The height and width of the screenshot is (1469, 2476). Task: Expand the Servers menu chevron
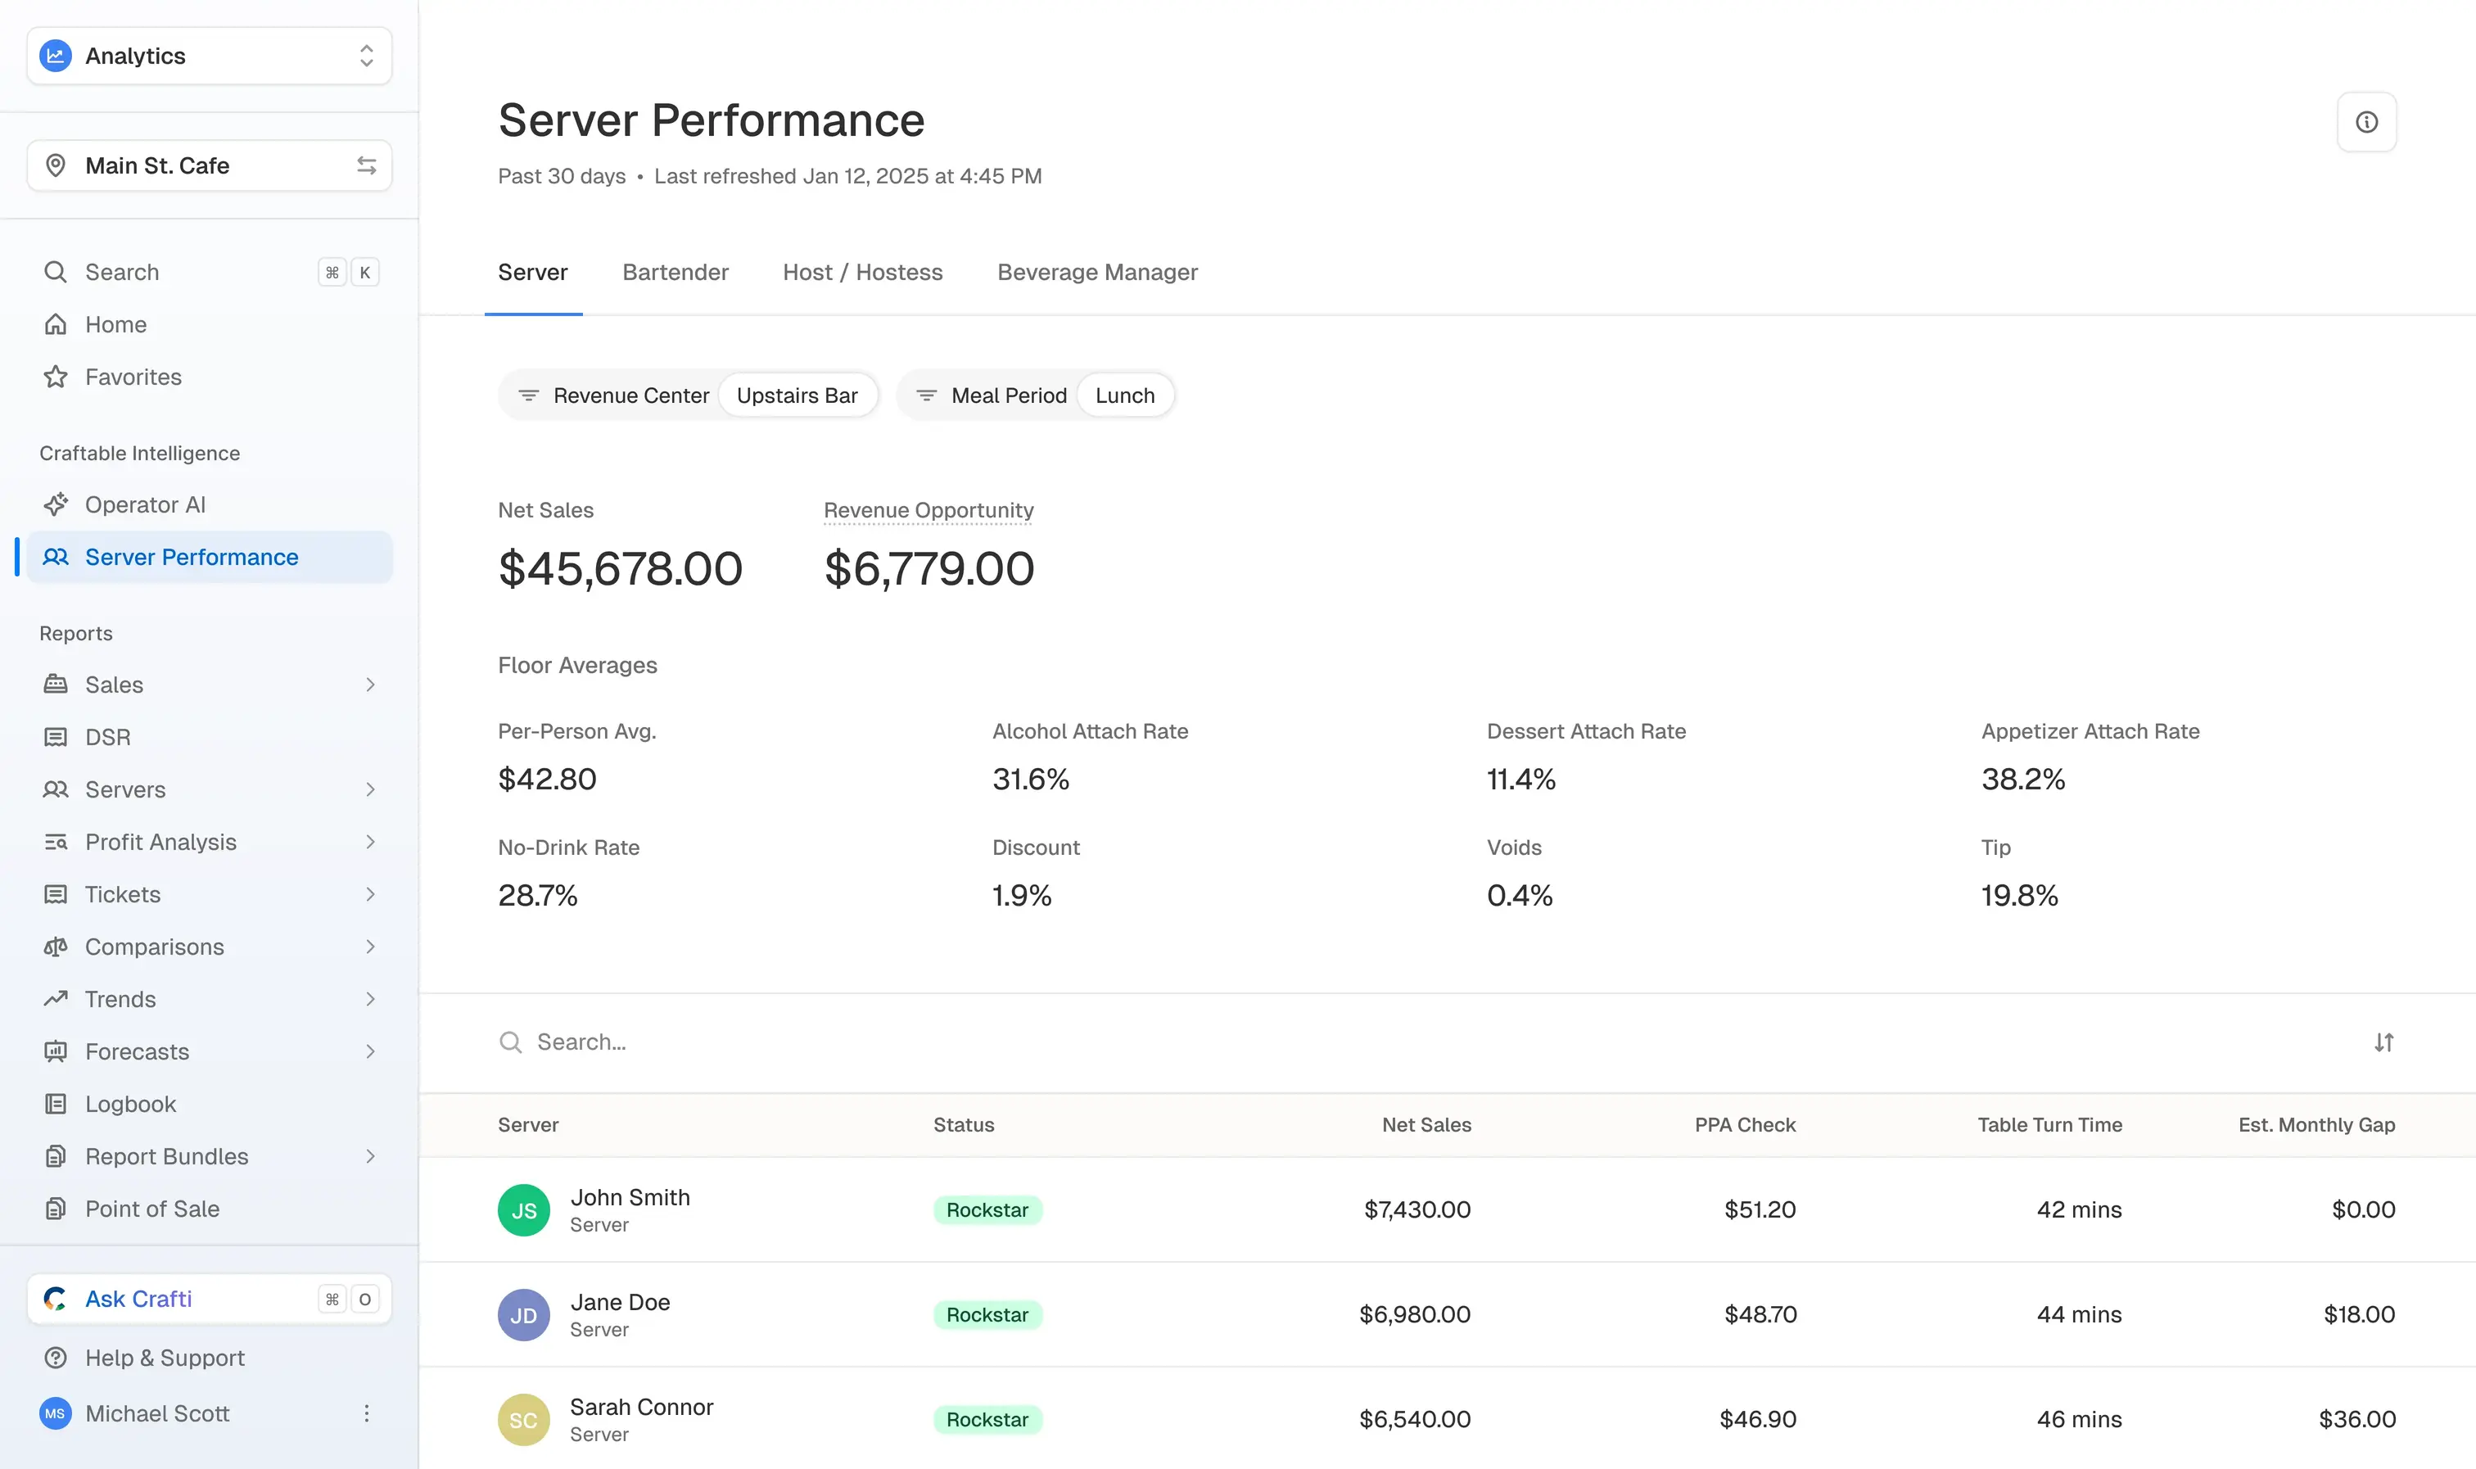point(370,790)
